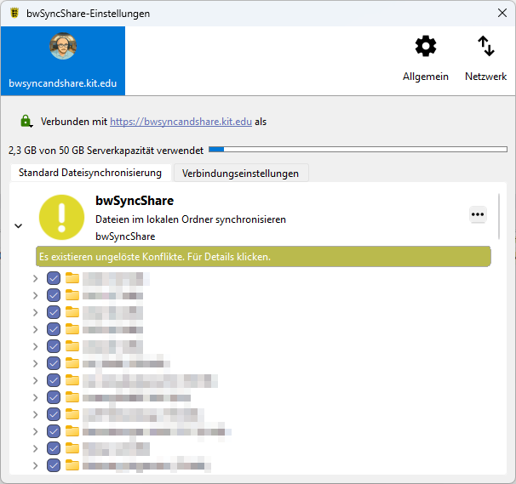Click the folder icon in the first tree row
Screen dimensions: 516x484
coord(72,278)
